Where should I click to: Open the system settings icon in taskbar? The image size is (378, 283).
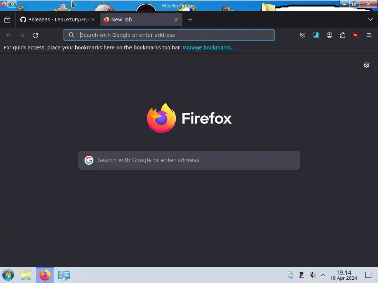64,275
